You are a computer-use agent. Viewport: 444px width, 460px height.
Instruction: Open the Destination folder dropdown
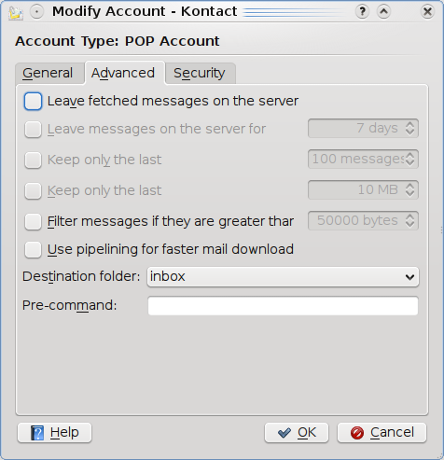click(x=283, y=277)
